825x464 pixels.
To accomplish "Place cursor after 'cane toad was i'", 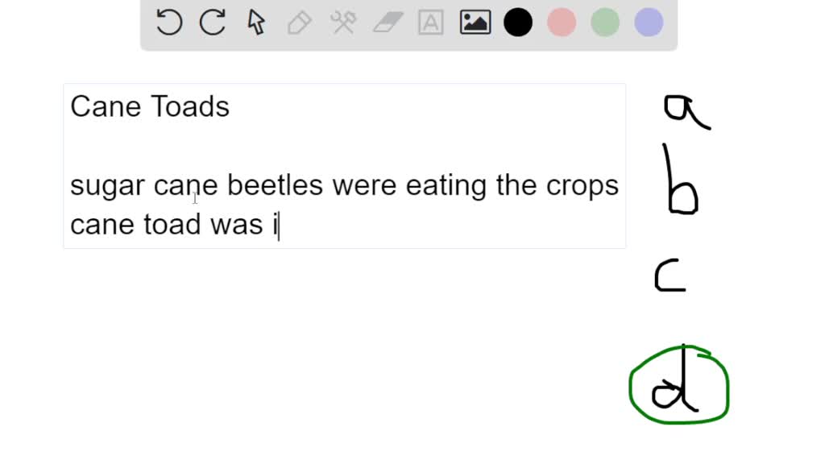I will [279, 225].
